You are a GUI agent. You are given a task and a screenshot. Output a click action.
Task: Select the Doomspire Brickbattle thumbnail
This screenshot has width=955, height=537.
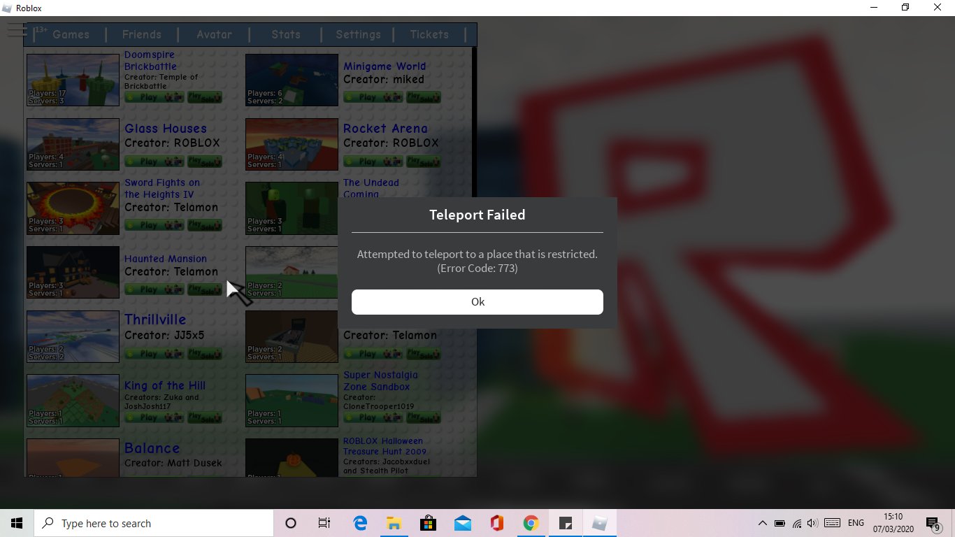73,80
